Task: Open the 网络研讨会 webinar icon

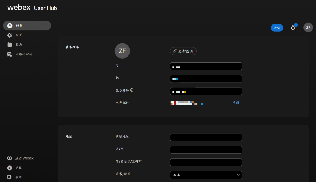Action: click(x=10, y=54)
